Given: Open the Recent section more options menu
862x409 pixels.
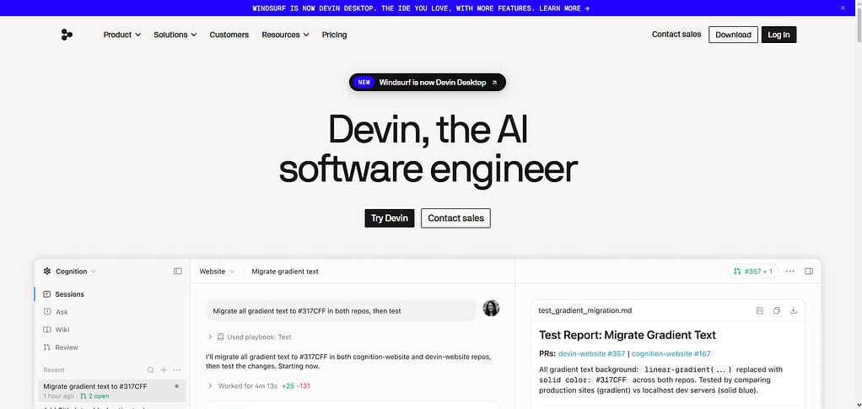Looking at the screenshot, I should click(176, 370).
